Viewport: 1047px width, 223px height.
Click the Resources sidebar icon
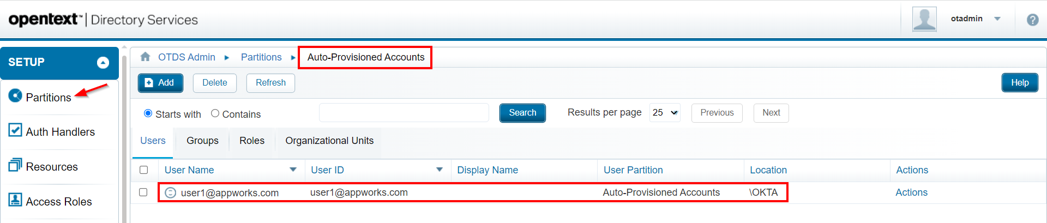coord(15,165)
